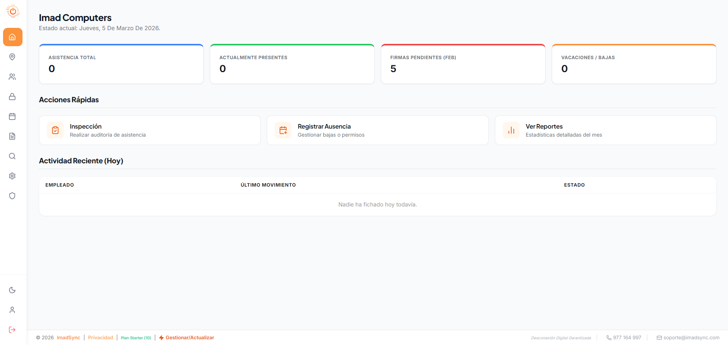Image resolution: width=728 pixels, height=345 pixels.
Task: Select the documents sidebar icon
Action: (12, 136)
